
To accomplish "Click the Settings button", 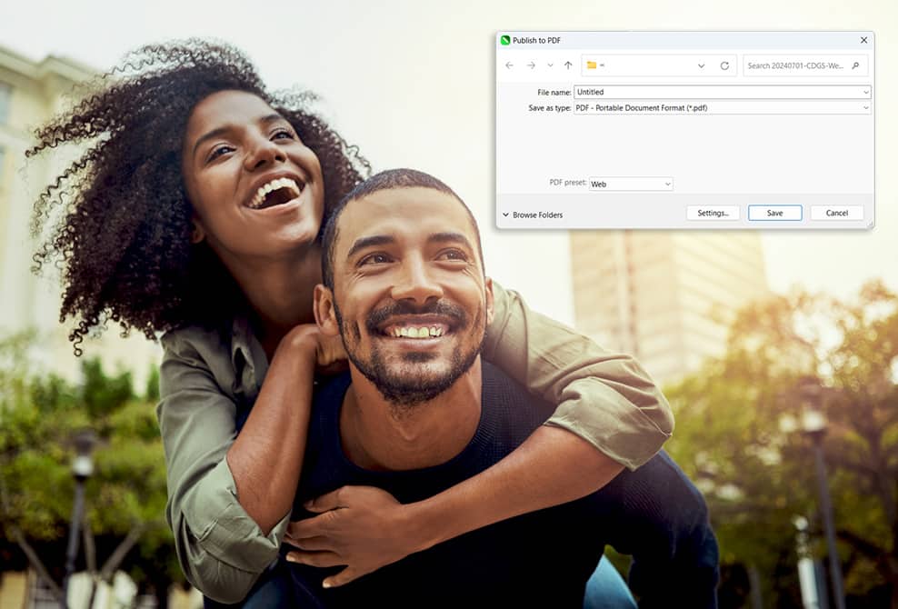I will (713, 213).
